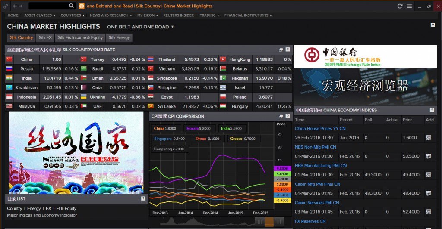This screenshot has width=442, height=229.
Task: Open the FINANCIAL INSTITUTIONS dropdown
Action: (x=248, y=15)
